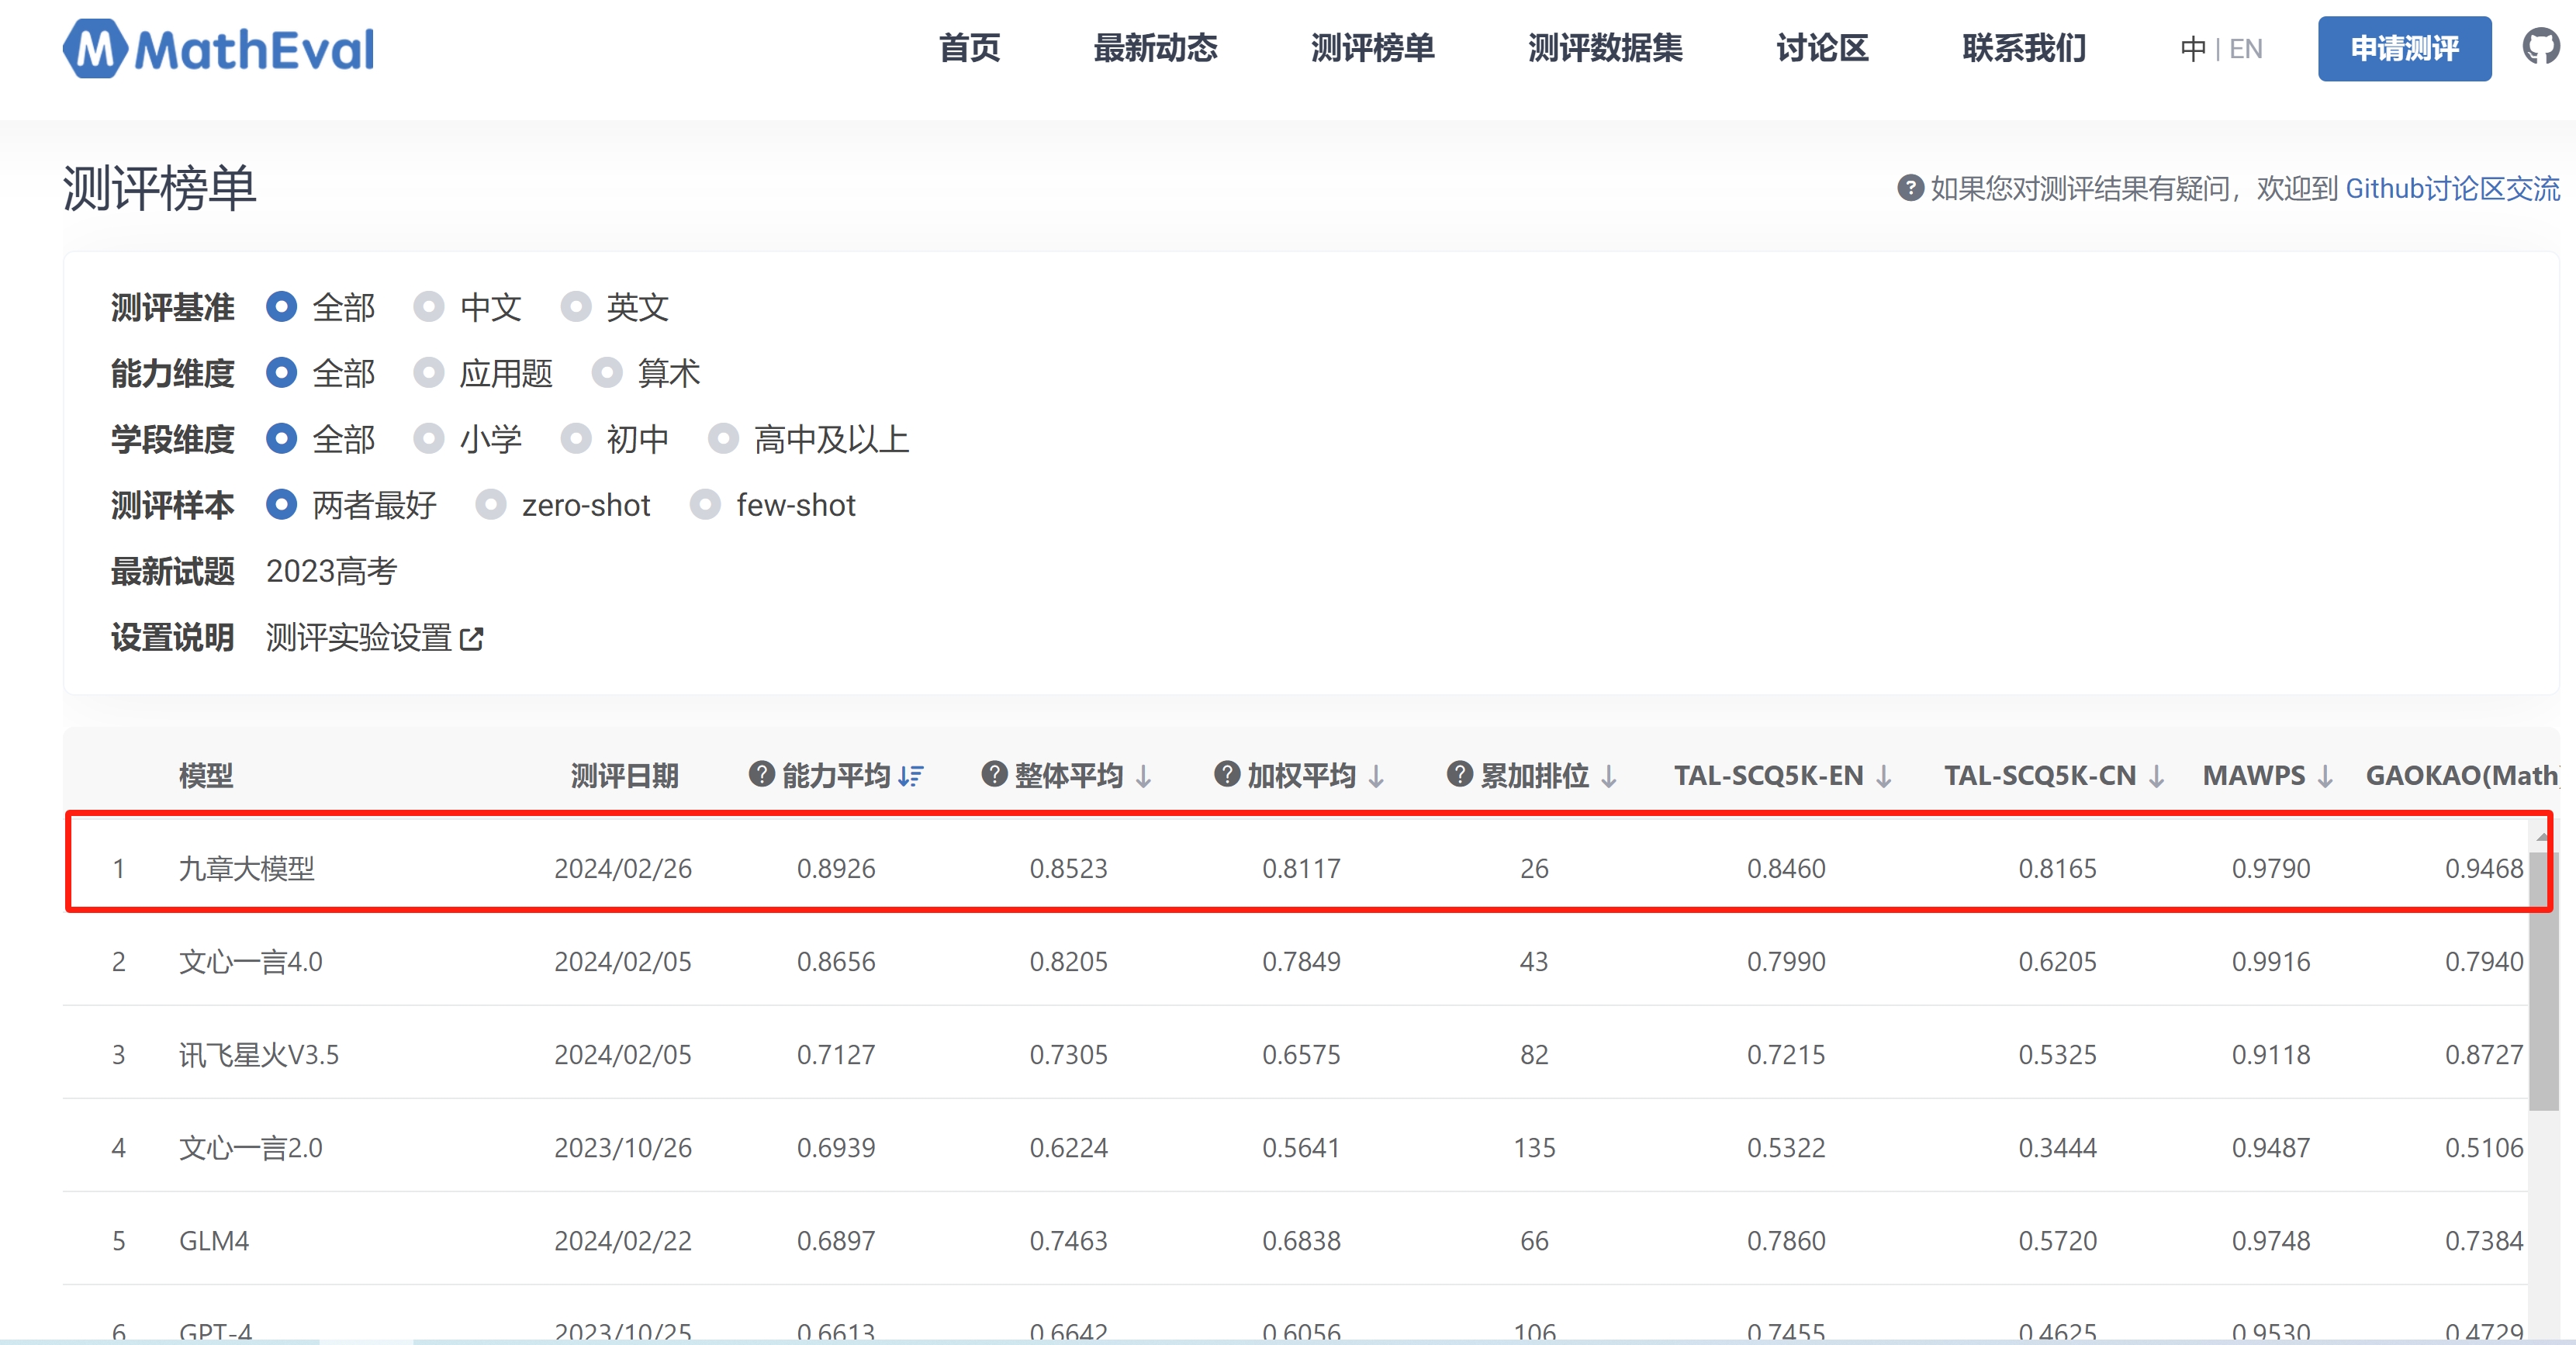Sort by 整体平均 arrow icon
Image resolution: width=2576 pixels, height=1345 pixels.
(1144, 776)
